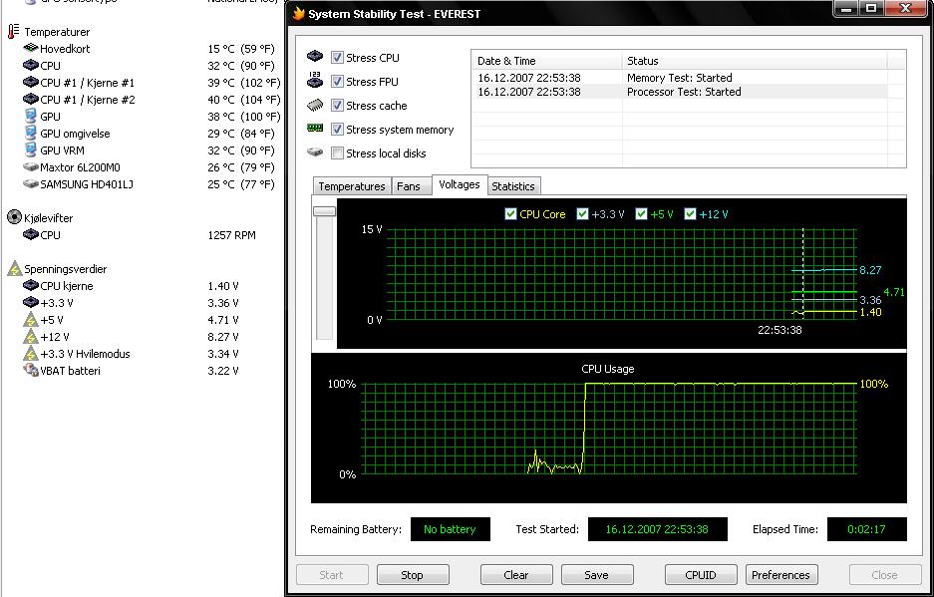Click the chip icon of CPU 1257 RPM
The image size is (934, 597).
click(x=31, y=235)
